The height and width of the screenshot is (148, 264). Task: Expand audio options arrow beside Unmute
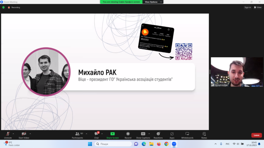pyautogui.click(x=13, y=134)
